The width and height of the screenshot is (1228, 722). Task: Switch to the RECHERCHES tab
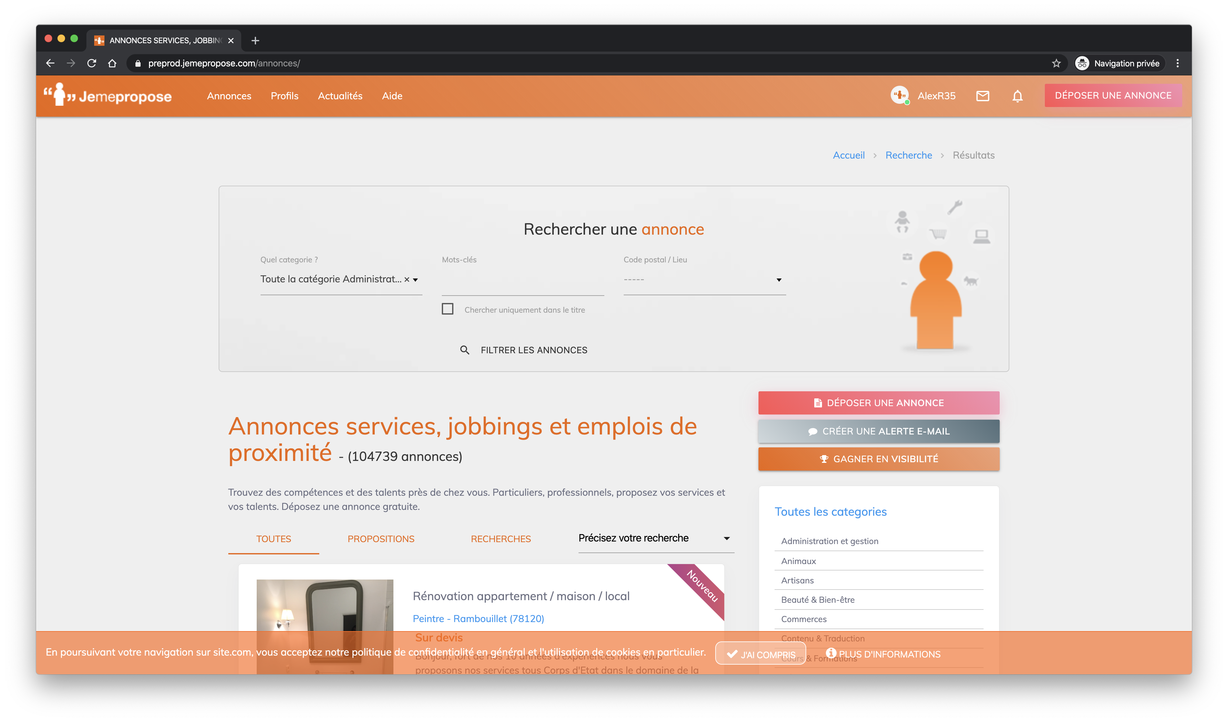click(x=500, y=539)
